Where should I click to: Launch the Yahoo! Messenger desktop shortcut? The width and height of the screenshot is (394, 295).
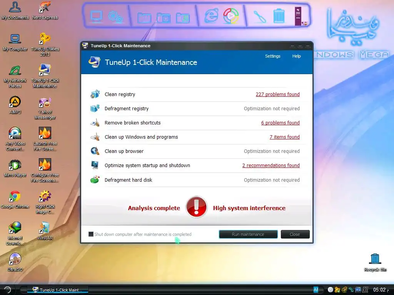pyautogui.click(x=45, y=108)
